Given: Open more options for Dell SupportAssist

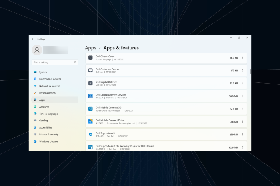Looking at the screenshot, I should [x=243, y=135].
